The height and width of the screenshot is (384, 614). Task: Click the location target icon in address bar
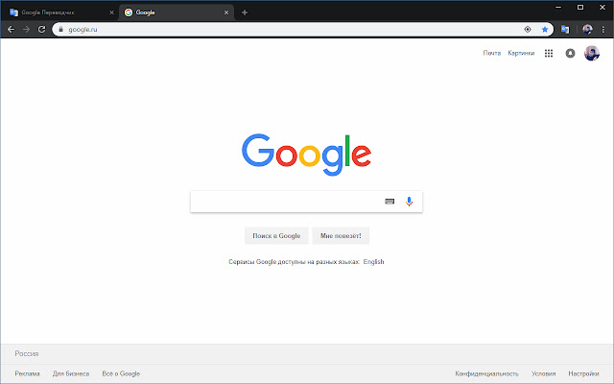528,30
